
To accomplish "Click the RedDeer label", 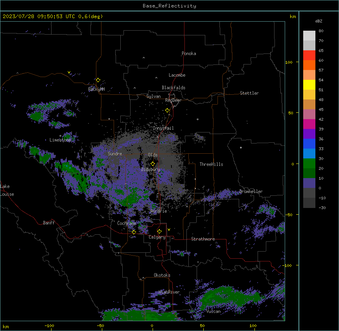I will pyautogui.click(x=173, y=100).
